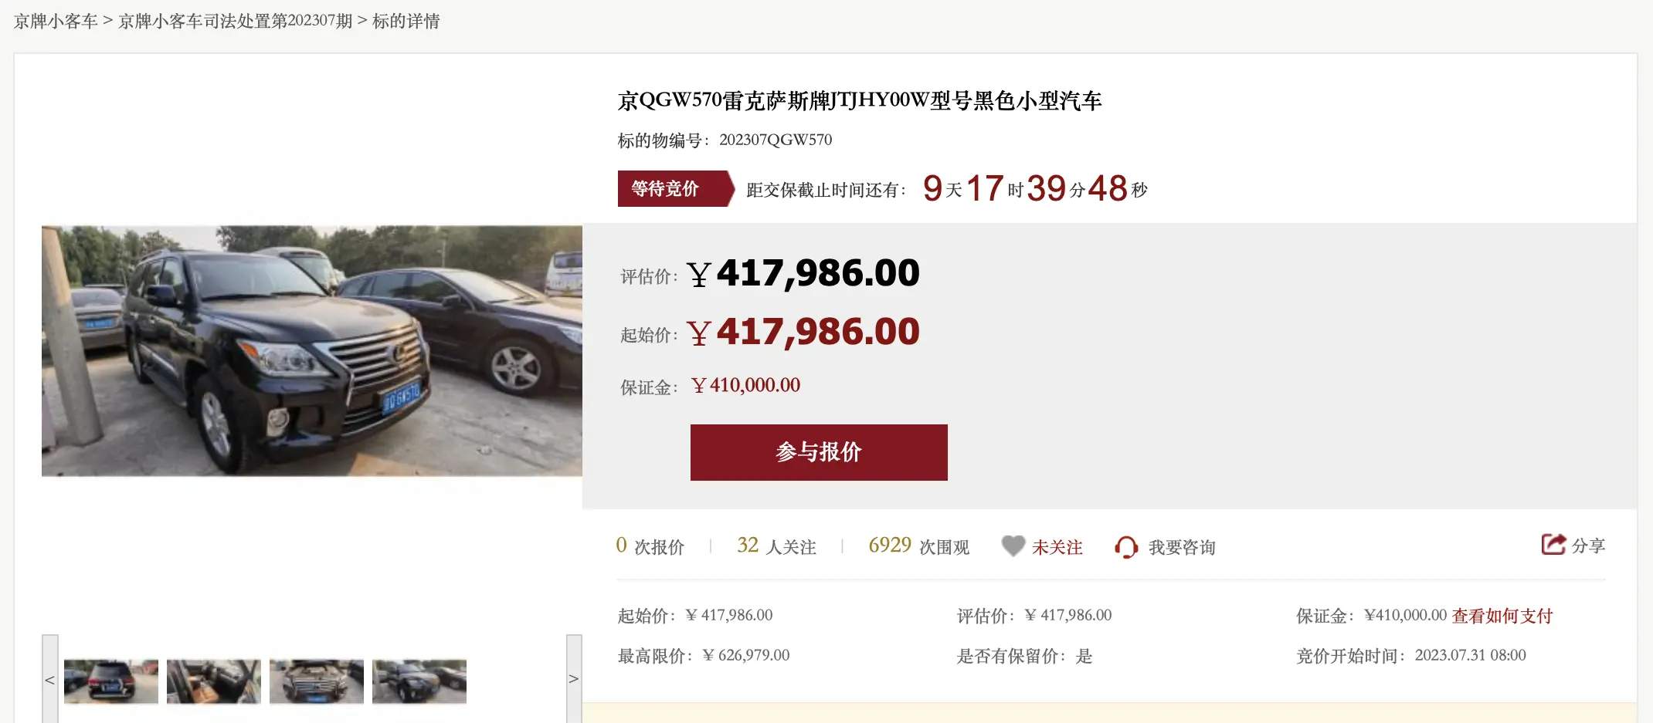This screenshot has height=723, width=1653.
Task: Open the 查看如何支付 link
Action: 1502,616
